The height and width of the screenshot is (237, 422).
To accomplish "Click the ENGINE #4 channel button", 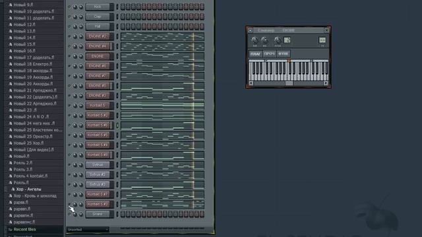I will 98,46.
